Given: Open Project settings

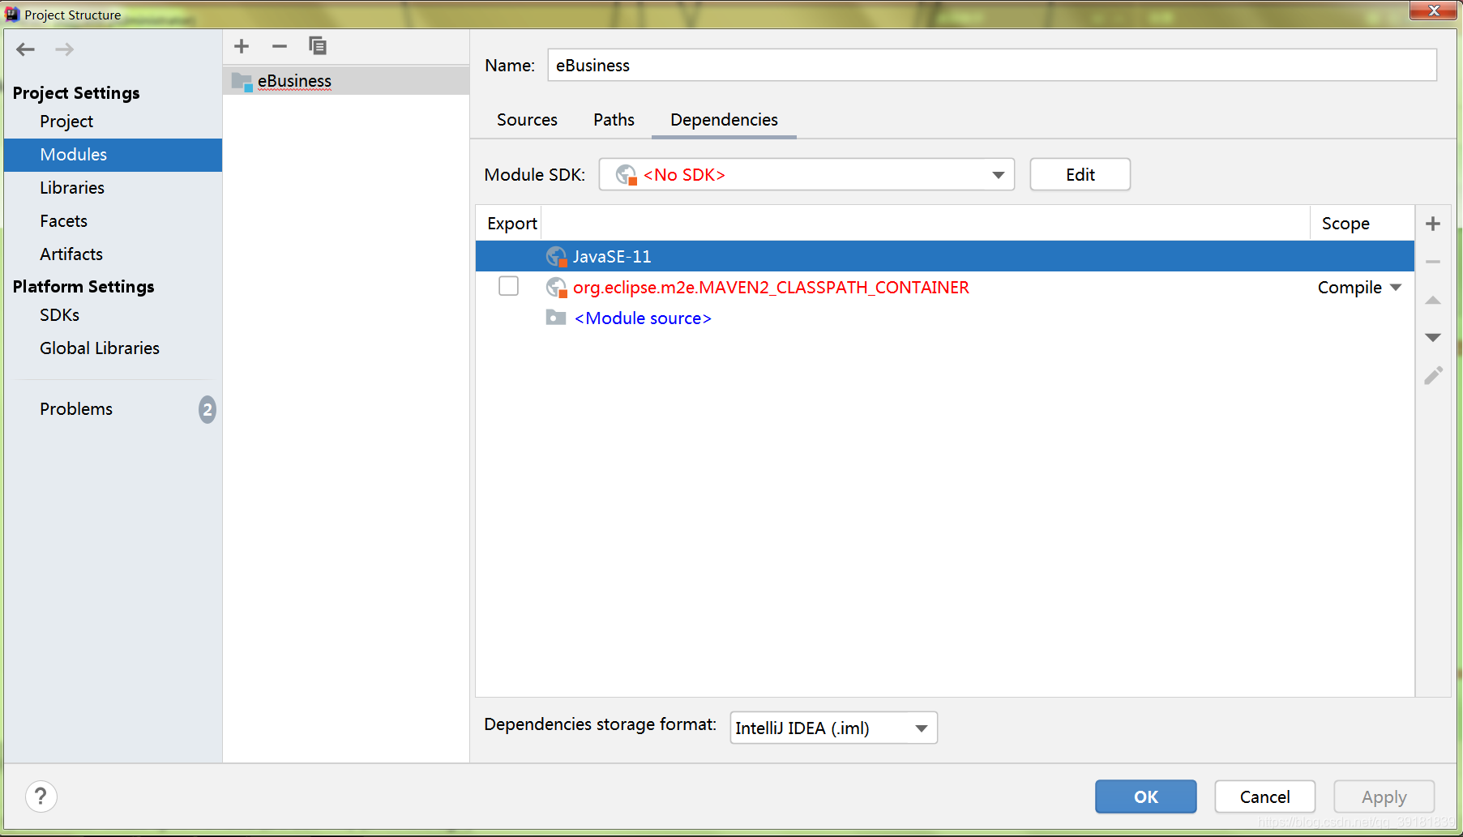Looking at the screenshot, I should point(66,122).
